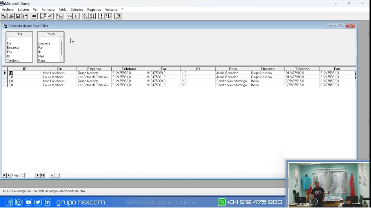Viewport: 371px width, 208px height.
Task: Click the first Telefono column header
Action: click(129, 69)
